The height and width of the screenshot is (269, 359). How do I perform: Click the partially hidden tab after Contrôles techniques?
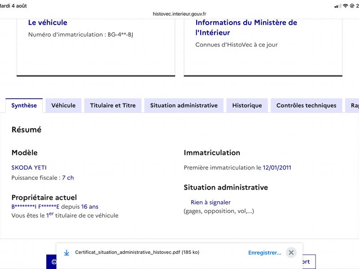352,105
